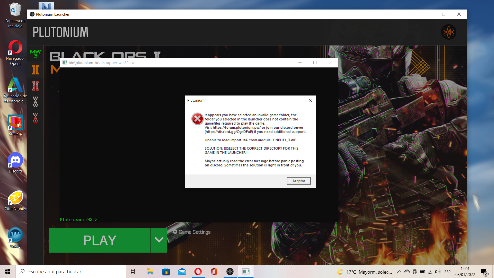Show hidden system tray icons
This screenshot has width=494, height=278.
399,272
